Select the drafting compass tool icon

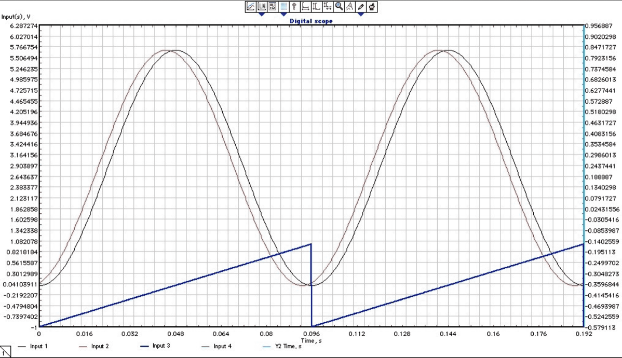[349, 7]
